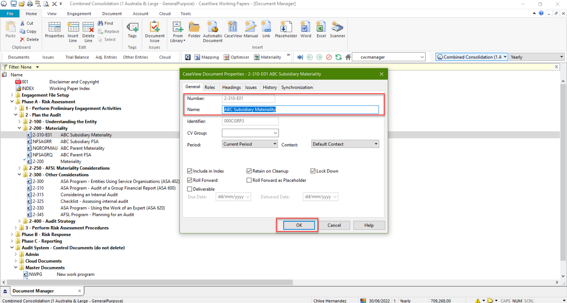Open the CV Group dropdown

pyautogui.click(x=275, y=133)
